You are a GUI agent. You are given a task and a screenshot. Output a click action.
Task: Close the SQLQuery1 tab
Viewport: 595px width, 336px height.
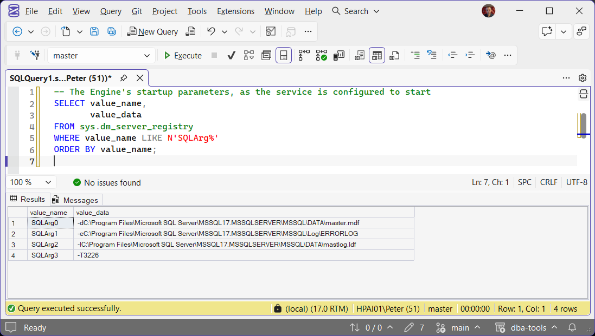click(x=139, y=78)
